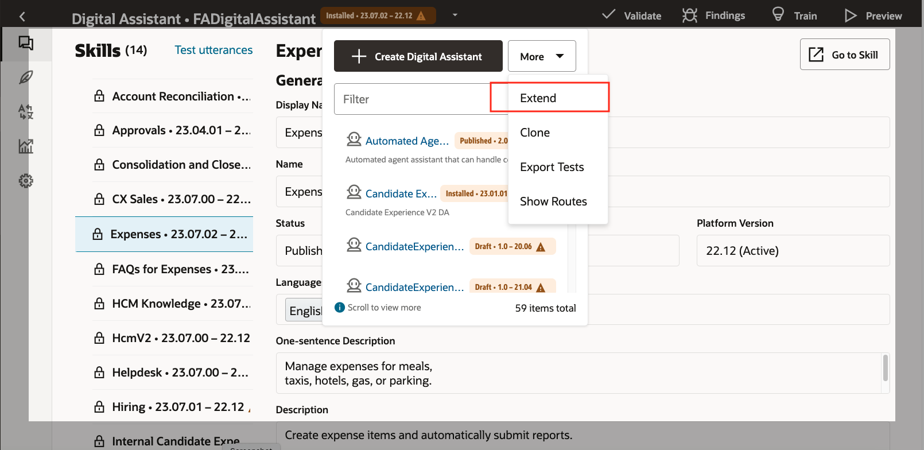Click the Filter input field
924x450 pixels.
411,99
